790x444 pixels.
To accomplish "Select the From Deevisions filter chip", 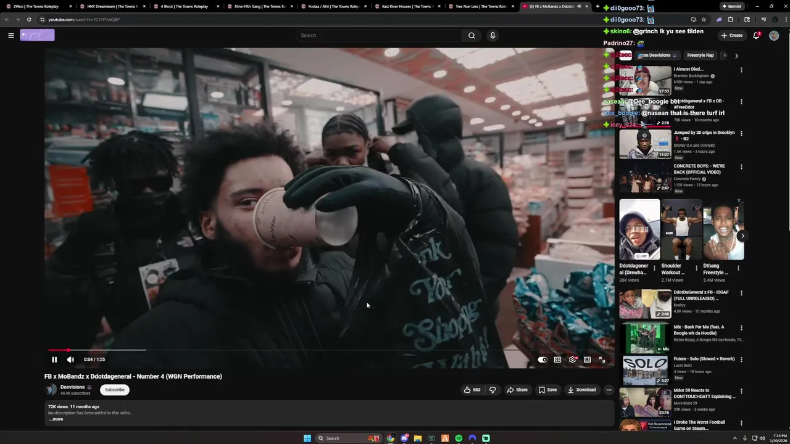I will click(658, 55).
